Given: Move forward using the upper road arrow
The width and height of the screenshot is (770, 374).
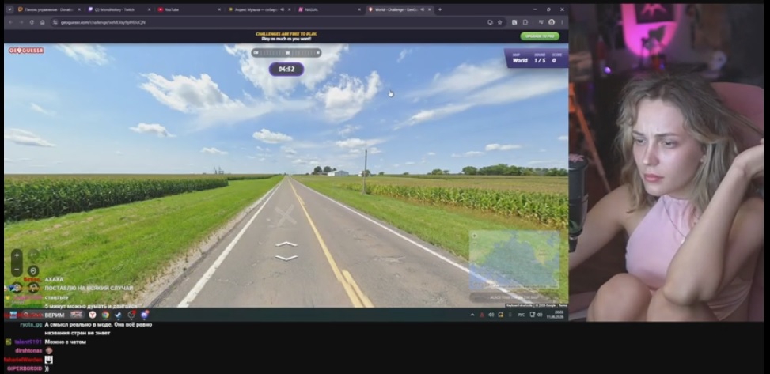Looking at the screenshot, I should (286, 244).
